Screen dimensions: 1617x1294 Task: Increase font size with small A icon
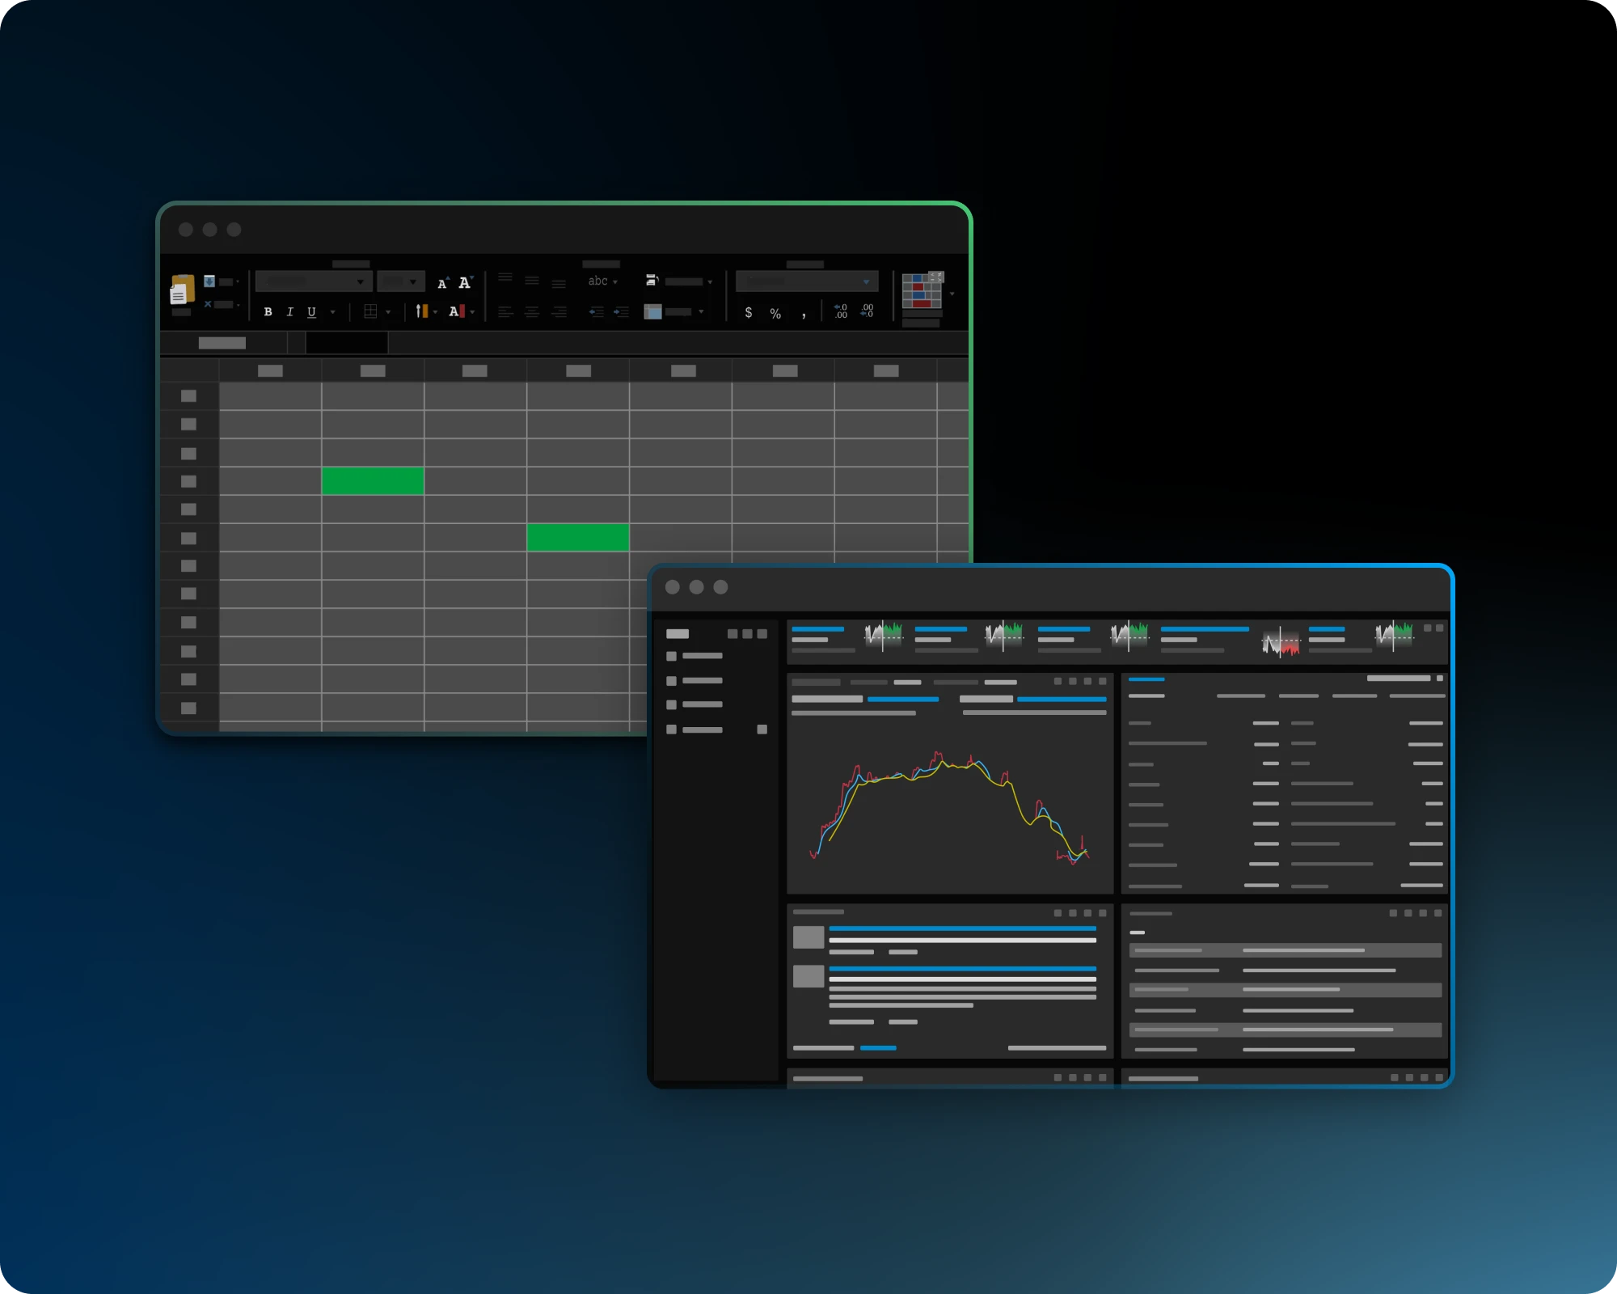point(442,283)
